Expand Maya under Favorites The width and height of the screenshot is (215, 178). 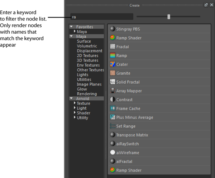tap(75, 31)
